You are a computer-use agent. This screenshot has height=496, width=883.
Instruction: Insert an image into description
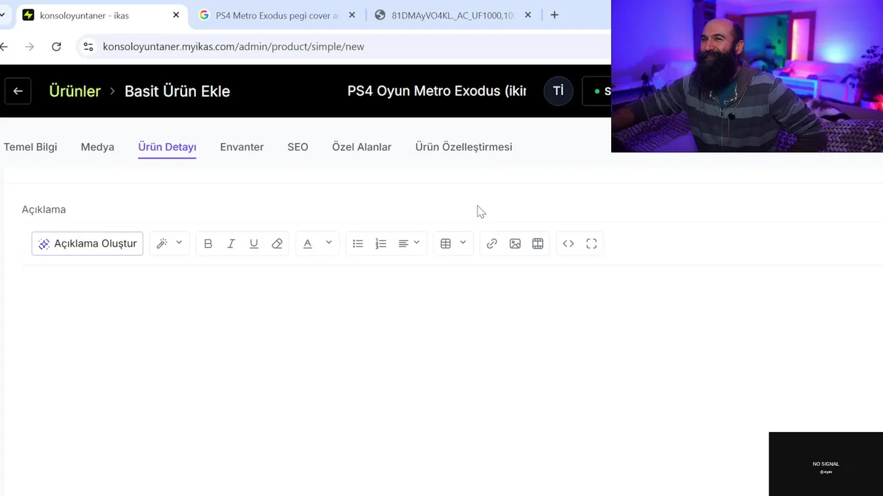tap(515, 244)
